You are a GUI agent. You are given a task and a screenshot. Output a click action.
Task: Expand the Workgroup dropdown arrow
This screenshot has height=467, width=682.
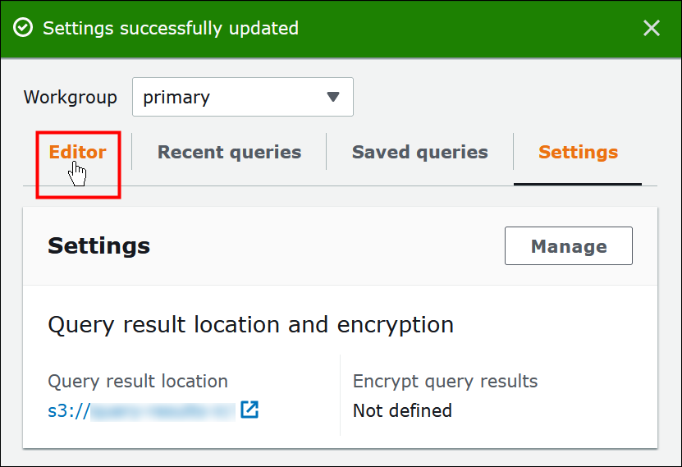[332, 97]
